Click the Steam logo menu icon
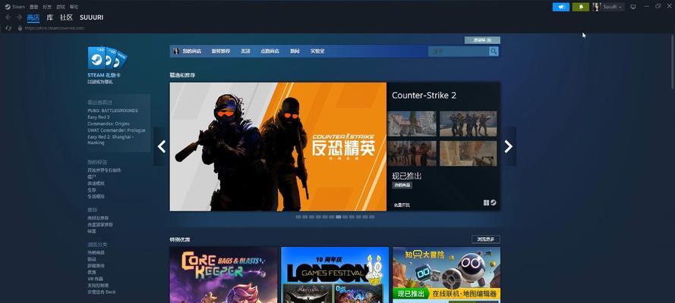 (x=8, y=7)
